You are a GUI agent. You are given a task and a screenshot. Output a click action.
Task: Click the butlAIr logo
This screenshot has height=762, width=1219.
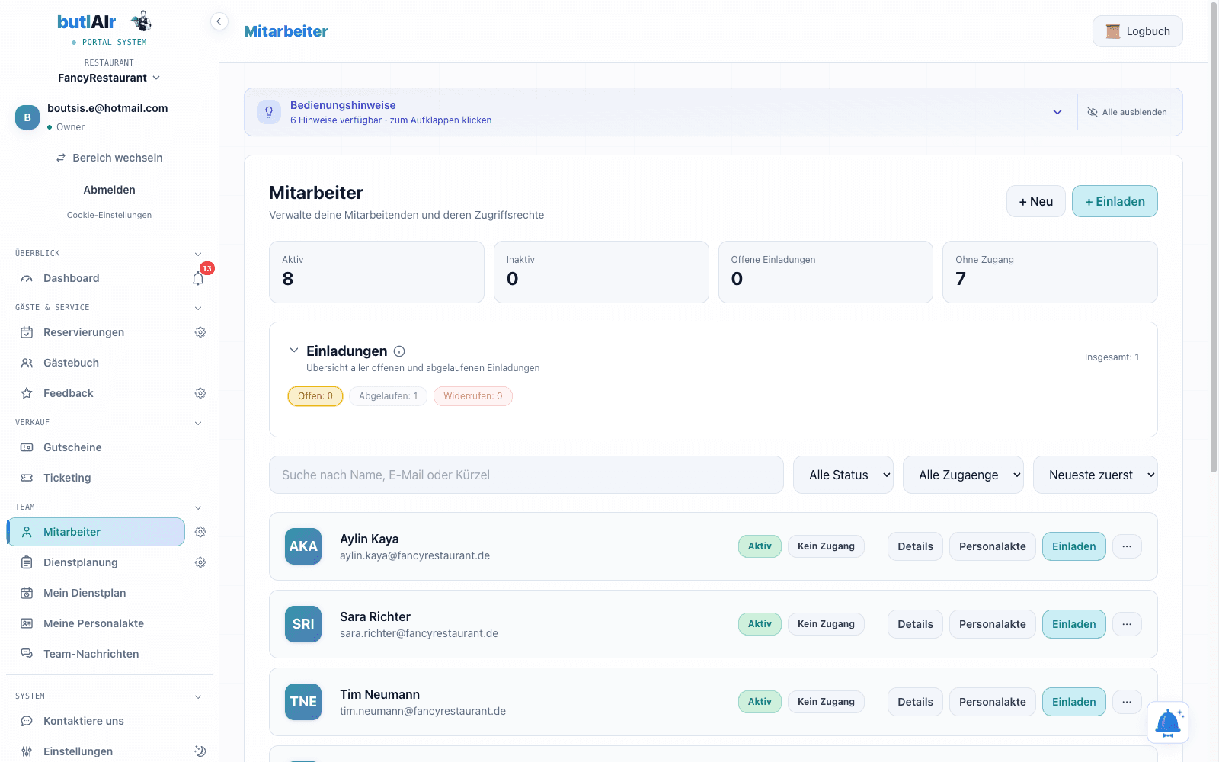(x=104, y=22)
